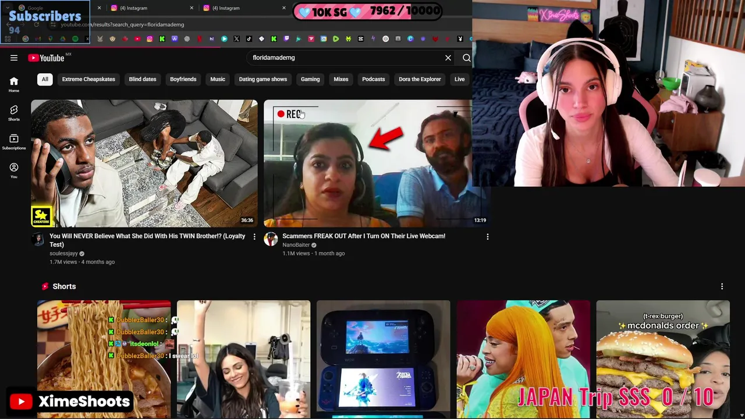Open the 'You Will NEVER Believe' video title
This screenshot has height=419, width=745.
(147, 240)
